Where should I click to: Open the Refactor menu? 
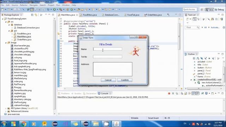pos(24,5)
